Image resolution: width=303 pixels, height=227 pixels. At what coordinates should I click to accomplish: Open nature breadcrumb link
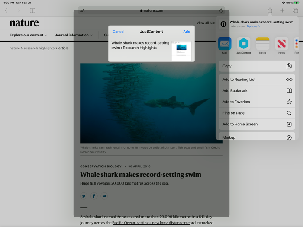click(x=15, y=48)
